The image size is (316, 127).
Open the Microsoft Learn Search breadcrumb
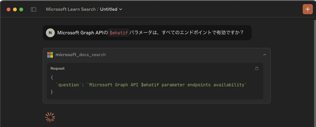tap(71, 9)
